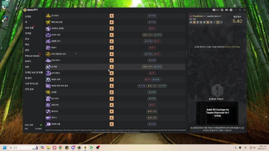Click the green service status indicator
This screenshot has width=269, height=151.
(x=41, y=125)
